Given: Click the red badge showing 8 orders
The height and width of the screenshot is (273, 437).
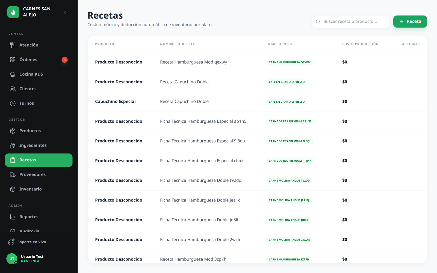Looking at the screenshot, I should tap(64, 60).
